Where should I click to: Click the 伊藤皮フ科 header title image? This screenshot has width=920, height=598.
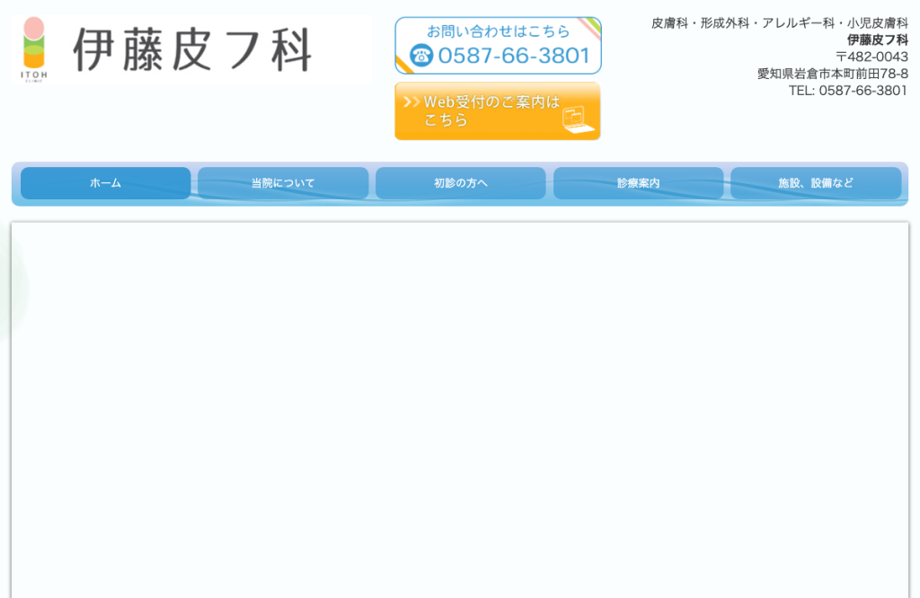pyautogui.click(x=192, y=50)
